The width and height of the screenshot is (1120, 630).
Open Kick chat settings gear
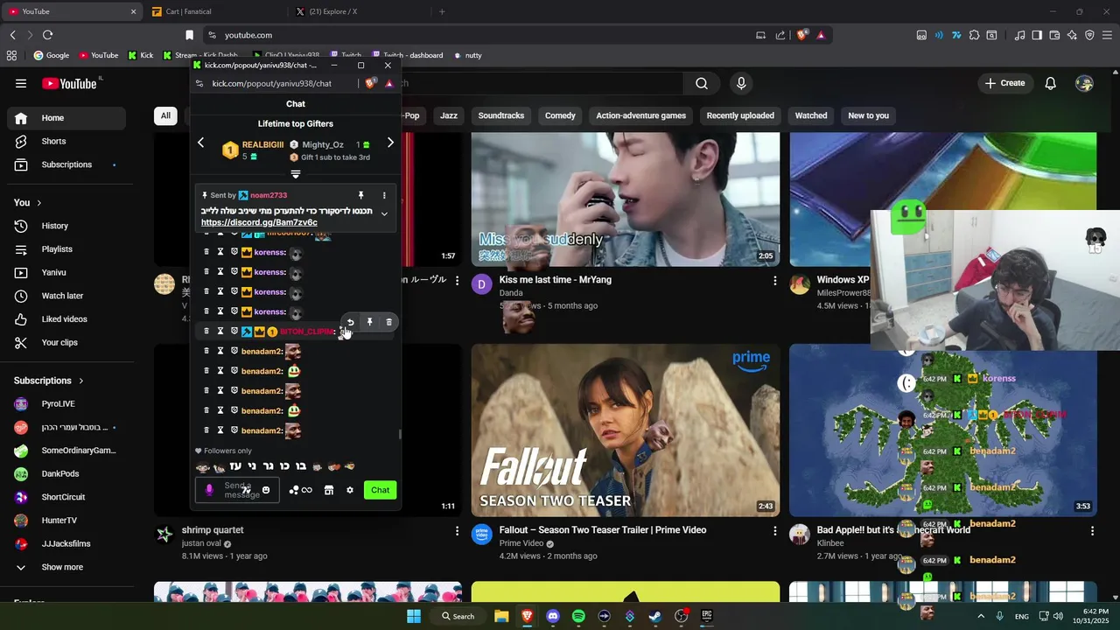(350, 490)
